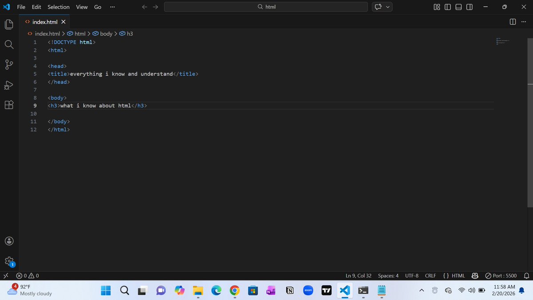Open the Accounts menu icon
Viewport: 533px width, 300px height.
pyautogui.click(x=9, y=241)
